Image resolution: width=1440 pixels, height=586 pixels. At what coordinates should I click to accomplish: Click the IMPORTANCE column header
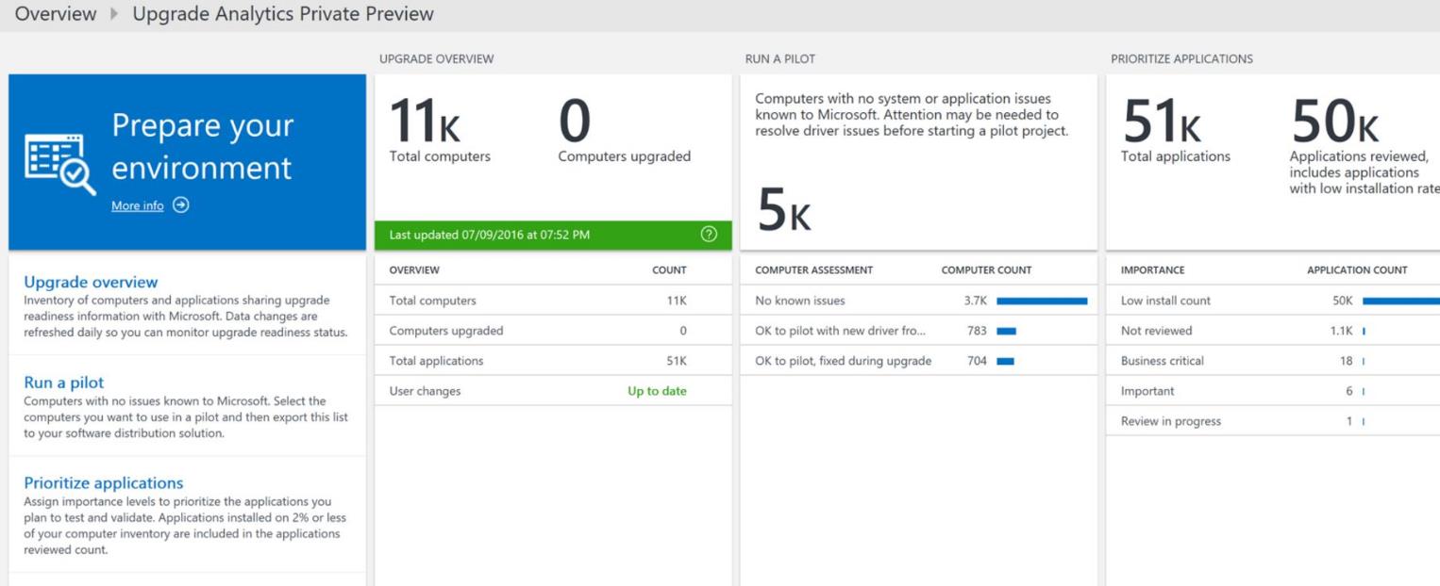tap(1152, 270)
